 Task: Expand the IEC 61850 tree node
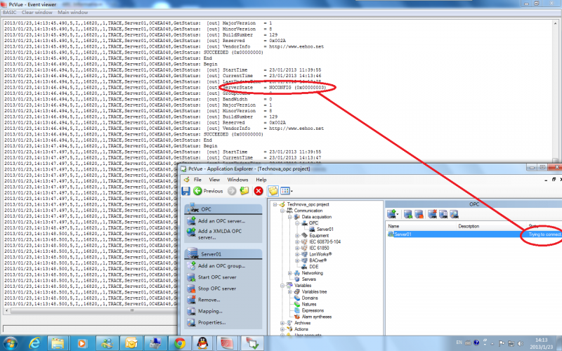pos(296,249)
